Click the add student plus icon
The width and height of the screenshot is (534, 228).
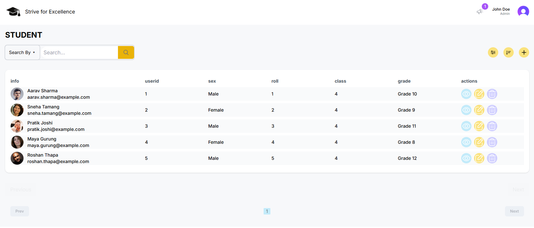(x=524, y=52)
